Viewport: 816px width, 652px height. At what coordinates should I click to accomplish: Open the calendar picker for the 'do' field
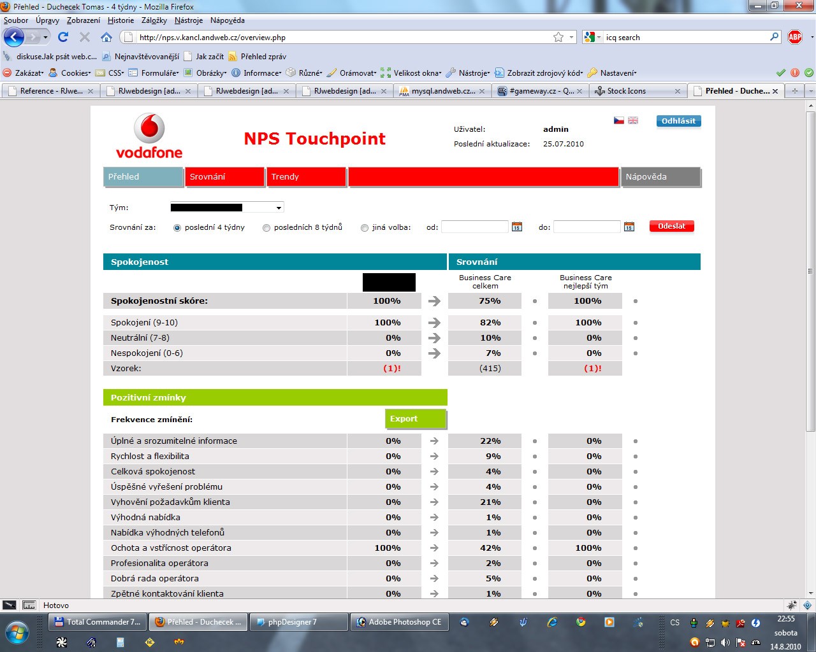pyautogui.click(x=629, y=227)
